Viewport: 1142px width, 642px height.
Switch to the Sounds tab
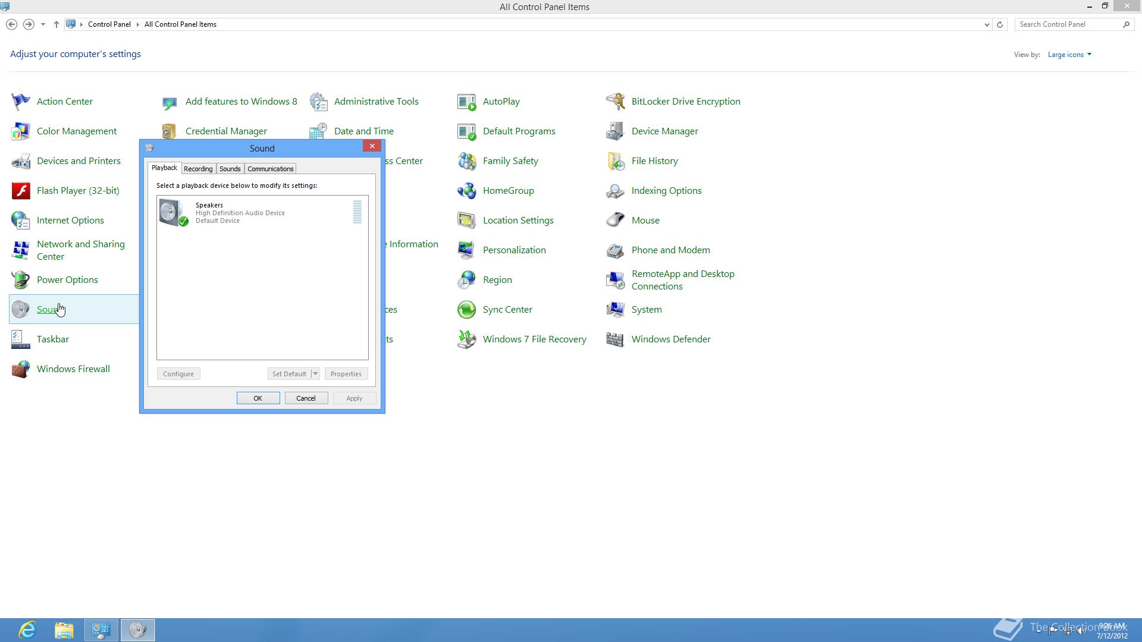tap(230, 169)
